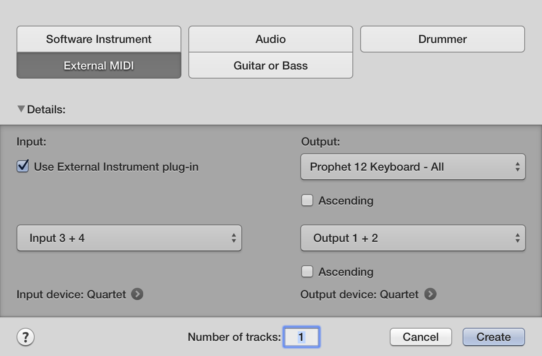Click the Create button
The image size is (542, 356).
point(493,337)
